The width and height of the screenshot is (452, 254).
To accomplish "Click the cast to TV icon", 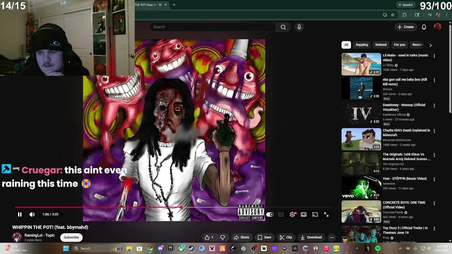I will pos(315,214).
